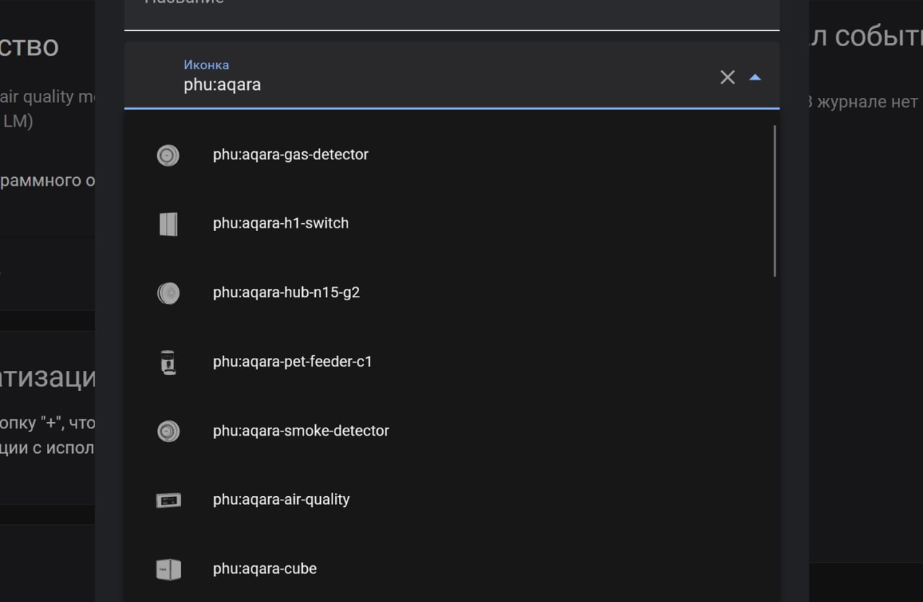Select the aqara cube icon
Screen dimensions: 923x602
tap(168, 569)
